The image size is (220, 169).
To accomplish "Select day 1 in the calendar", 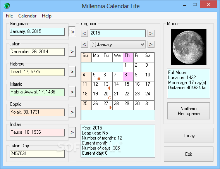I will (x=128, y=67).
